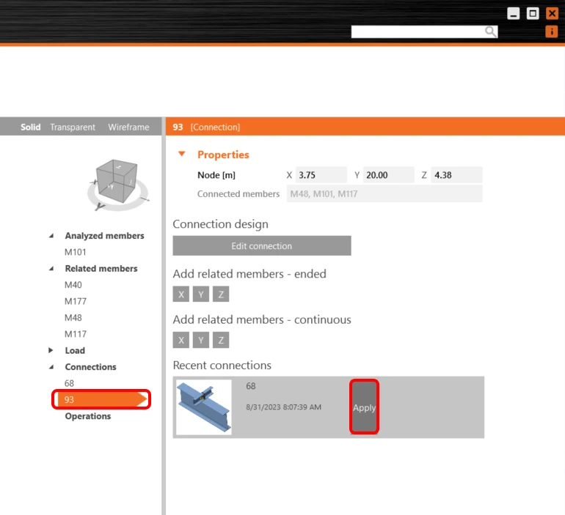Add ended related members along Y
Screen dimensions: 565x515
(201, 294)
